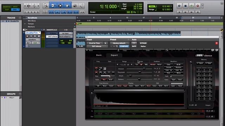Select the Scrubber speaker tool

pos(75,6)
